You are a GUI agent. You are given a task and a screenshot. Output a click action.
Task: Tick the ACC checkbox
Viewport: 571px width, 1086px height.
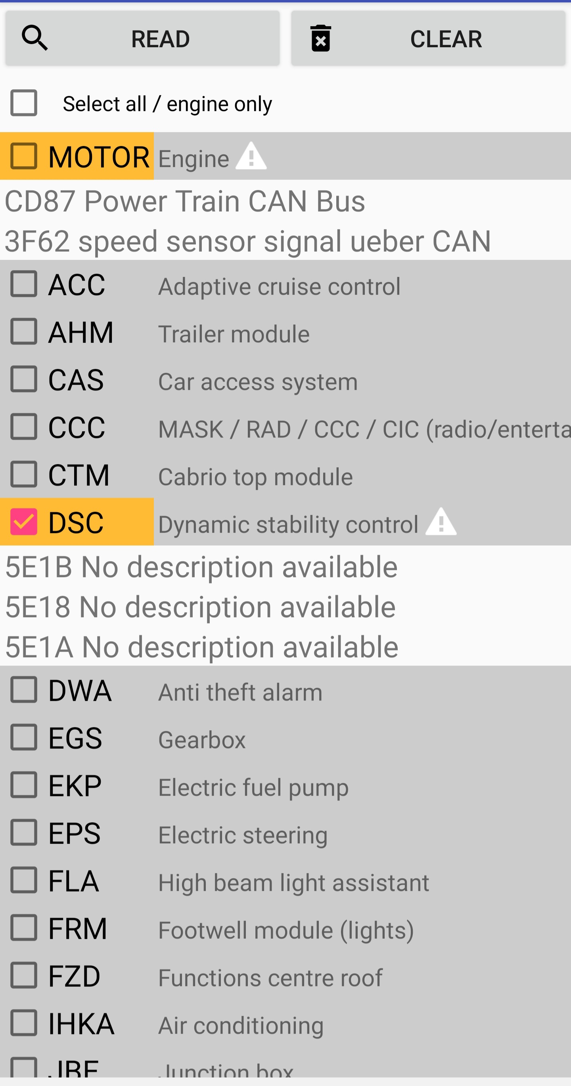click(x=24, y=284)
